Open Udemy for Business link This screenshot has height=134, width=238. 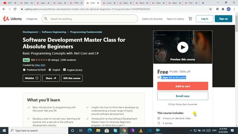point(152,19)
